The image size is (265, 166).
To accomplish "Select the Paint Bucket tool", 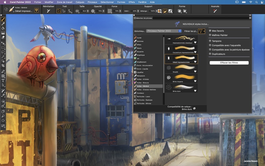I will [3, 28].
